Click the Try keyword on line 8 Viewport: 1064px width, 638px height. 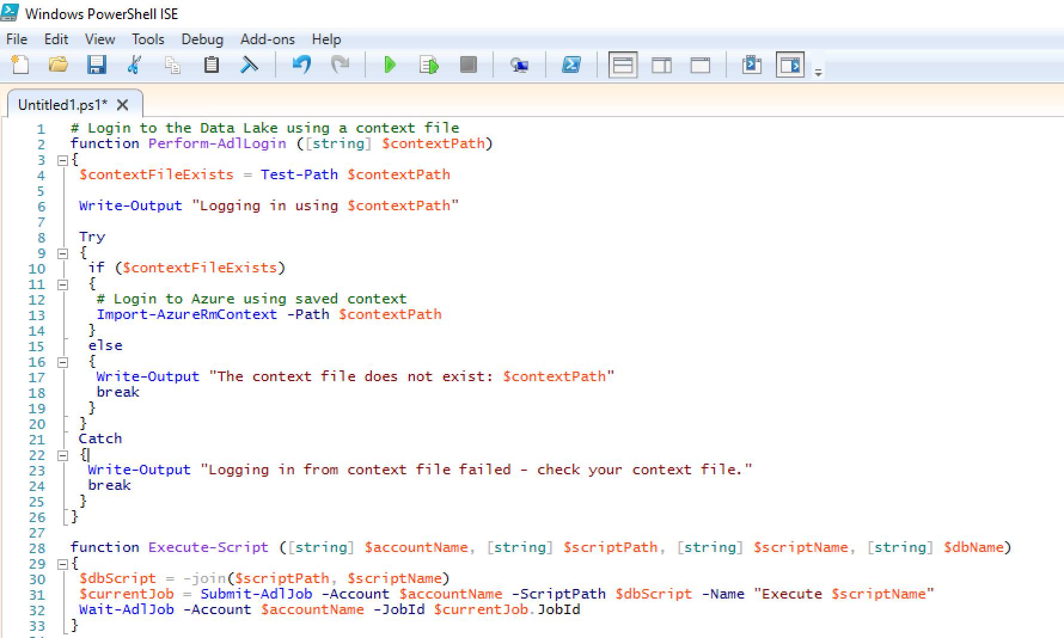tap(91, 237)
